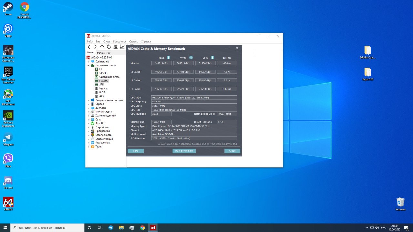Click the Back arrow in AIDA64 toolbar
413x232 pixels.
(89, 47)
